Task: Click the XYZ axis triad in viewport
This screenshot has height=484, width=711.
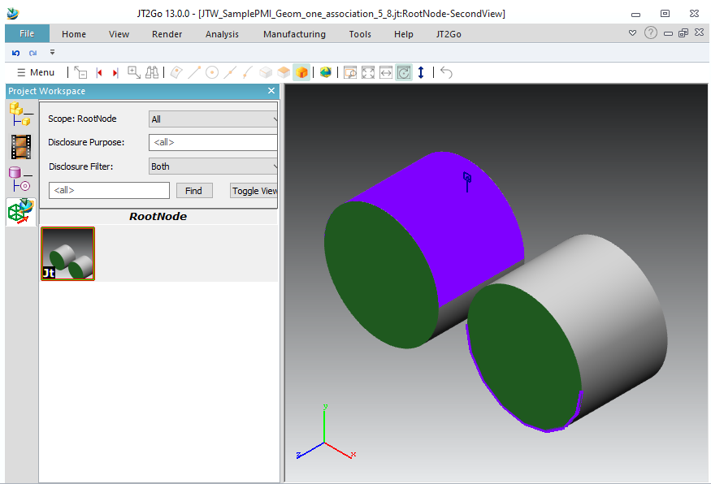Action: (325, 432)
